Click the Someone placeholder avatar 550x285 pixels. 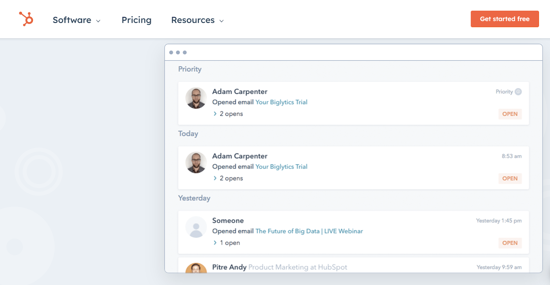point(196,227)
